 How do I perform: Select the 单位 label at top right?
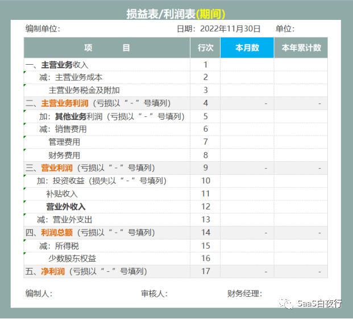[x=285, y=29]
